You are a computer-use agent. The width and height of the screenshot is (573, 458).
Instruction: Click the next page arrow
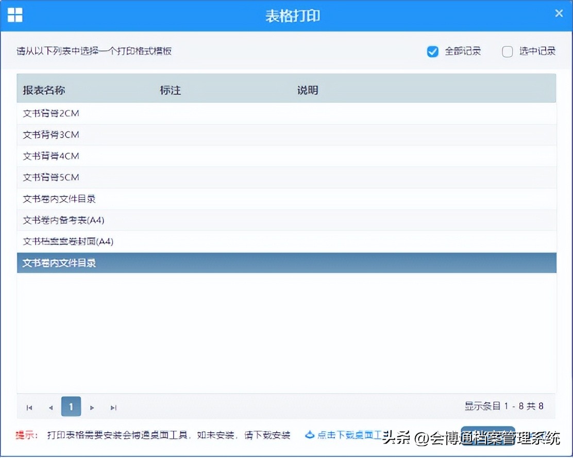[x=92, y=407]
